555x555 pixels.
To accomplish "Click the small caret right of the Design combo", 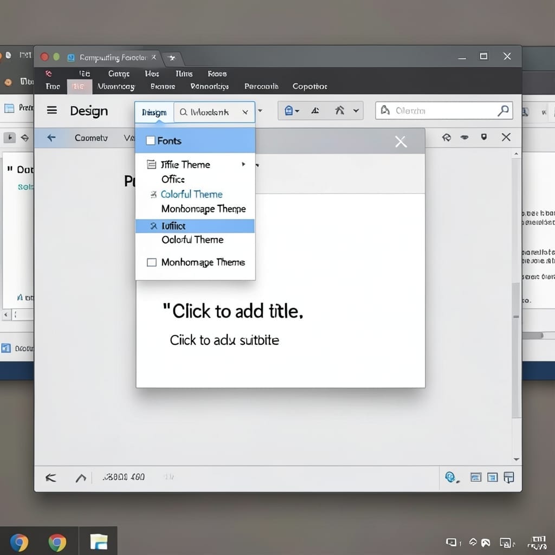I will pyautogui.click(x=260, y=111).
